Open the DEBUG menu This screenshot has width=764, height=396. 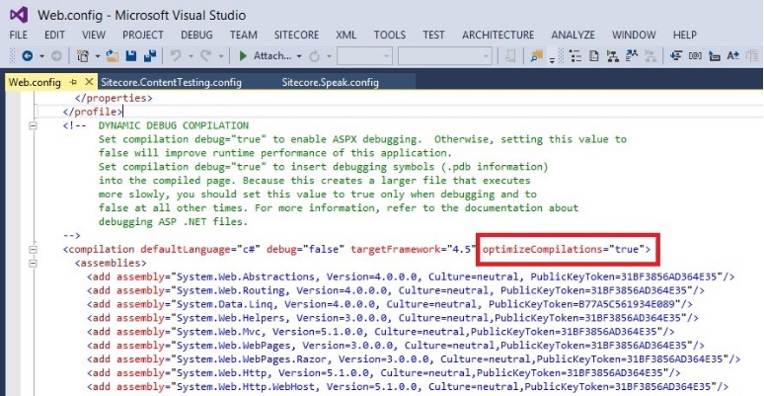click(x=196, y=36)
